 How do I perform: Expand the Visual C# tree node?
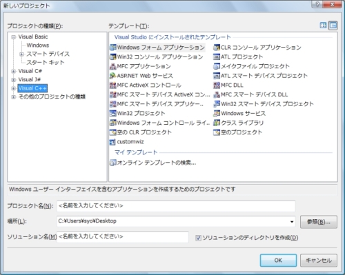point(14,71)
